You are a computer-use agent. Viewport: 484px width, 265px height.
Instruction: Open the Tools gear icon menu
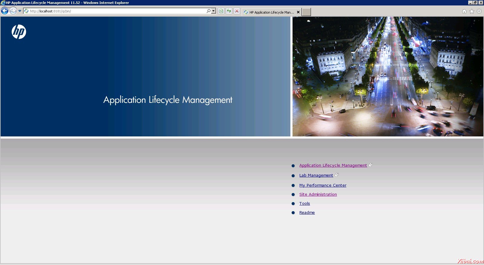click(x=479, y=11)
